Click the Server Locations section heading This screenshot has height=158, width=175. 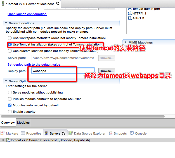pos(22,23)
